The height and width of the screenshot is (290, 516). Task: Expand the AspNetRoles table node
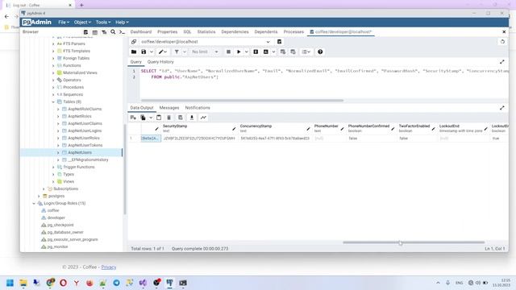(58, 116)
